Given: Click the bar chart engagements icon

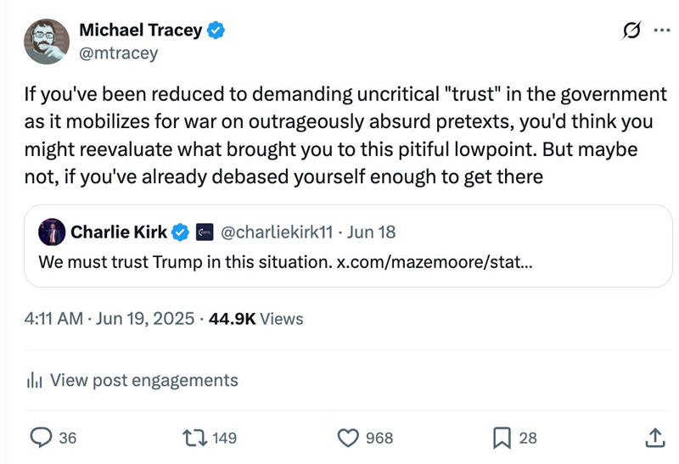Looking at the screenshot, I should (35, 380).
